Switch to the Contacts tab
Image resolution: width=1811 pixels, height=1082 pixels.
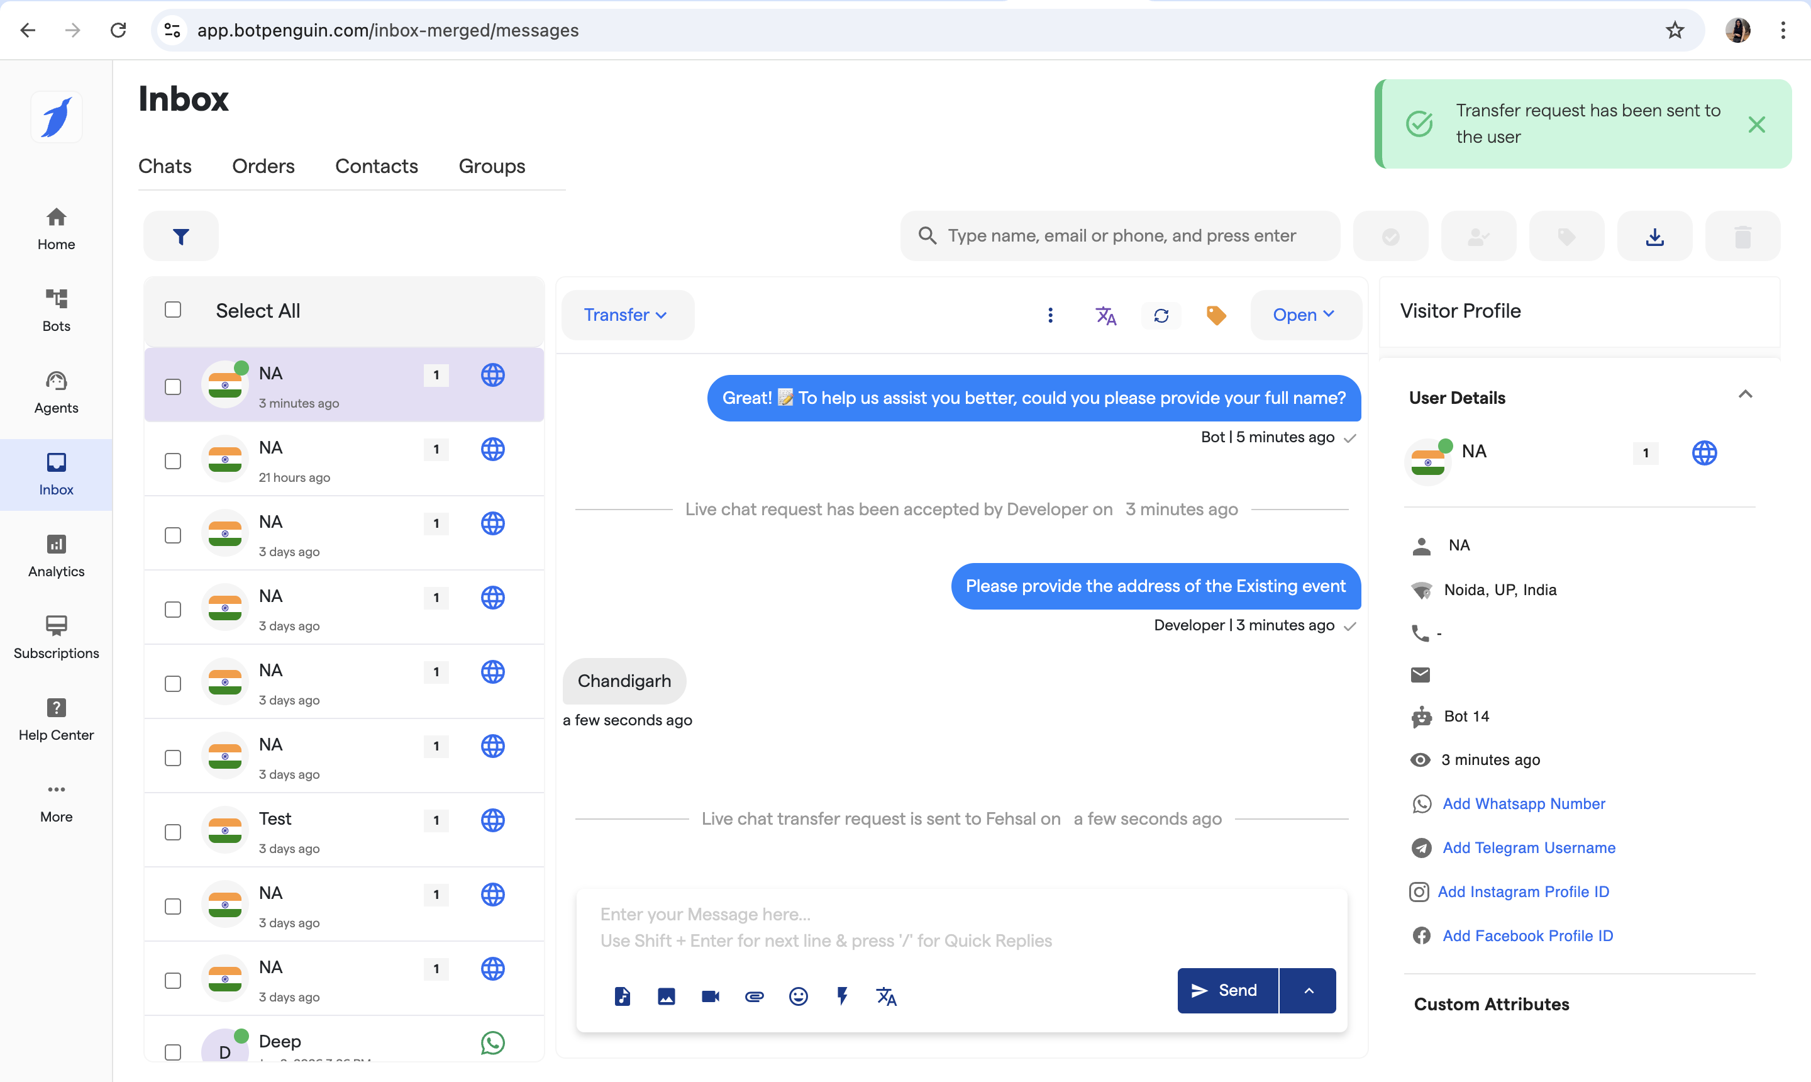coord(376,166)
